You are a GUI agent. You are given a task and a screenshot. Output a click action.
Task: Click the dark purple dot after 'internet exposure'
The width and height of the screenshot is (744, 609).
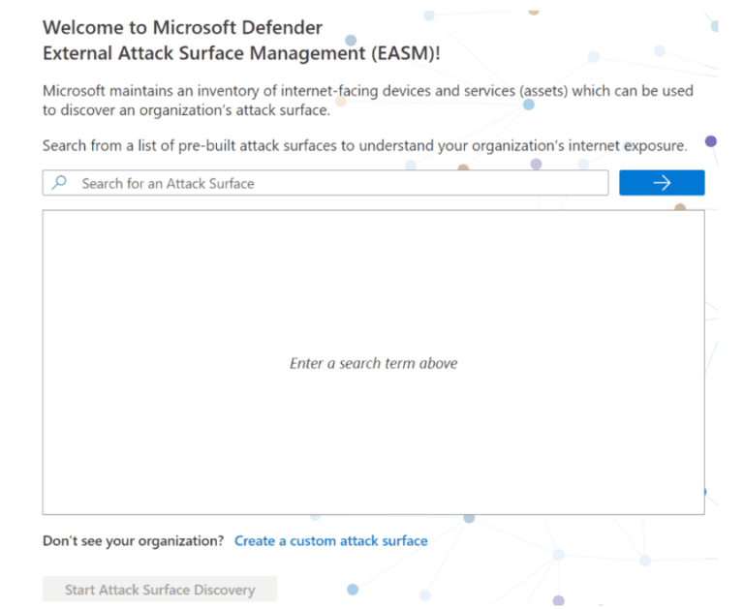point(710,140)
